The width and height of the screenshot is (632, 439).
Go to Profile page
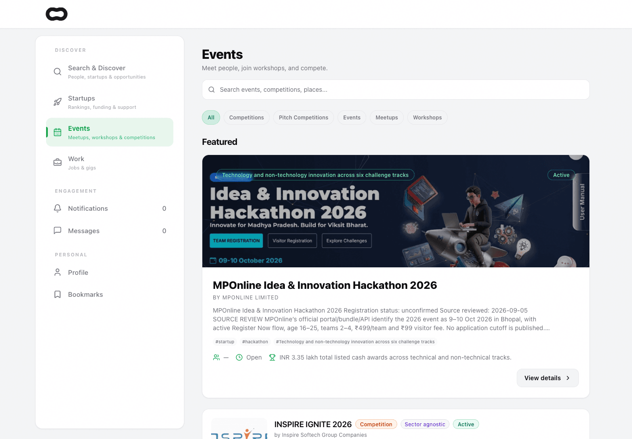click(110, 272)
